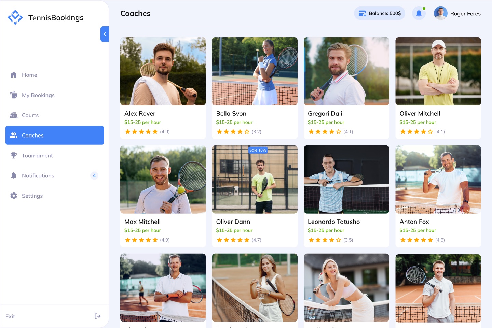Click the Balance: 500$ button

click(380, 13)
